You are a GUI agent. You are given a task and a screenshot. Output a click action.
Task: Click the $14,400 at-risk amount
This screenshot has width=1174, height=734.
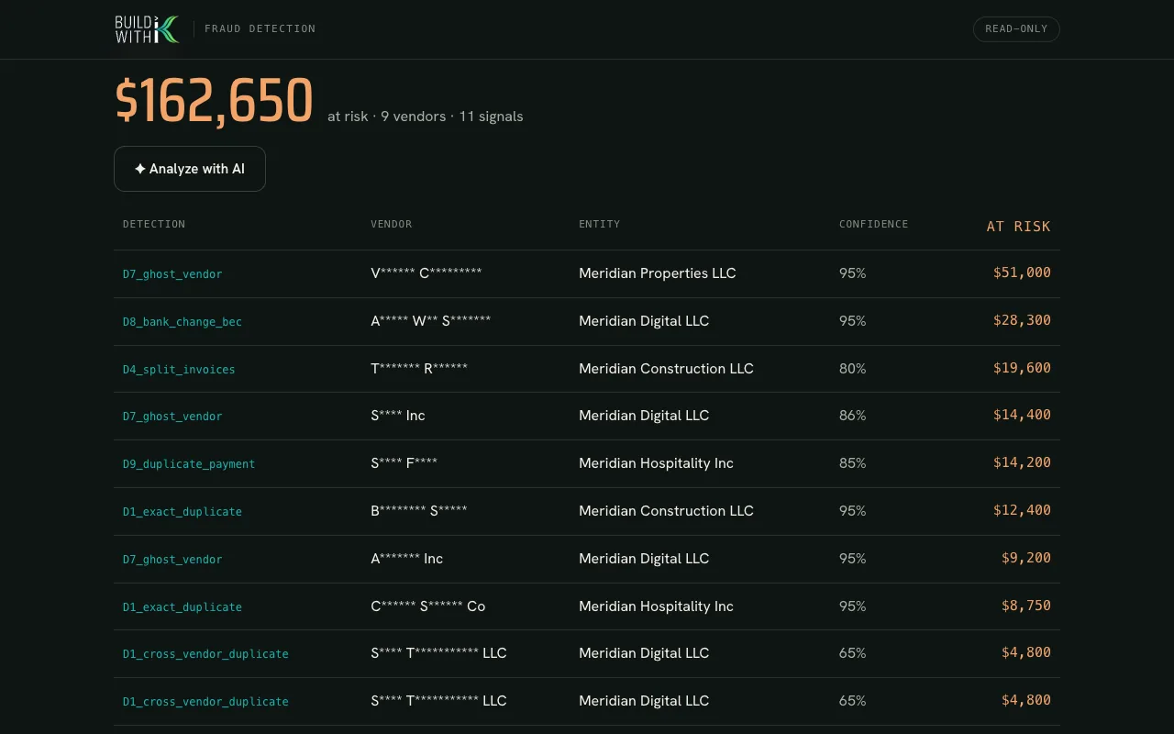point(1022,415)
